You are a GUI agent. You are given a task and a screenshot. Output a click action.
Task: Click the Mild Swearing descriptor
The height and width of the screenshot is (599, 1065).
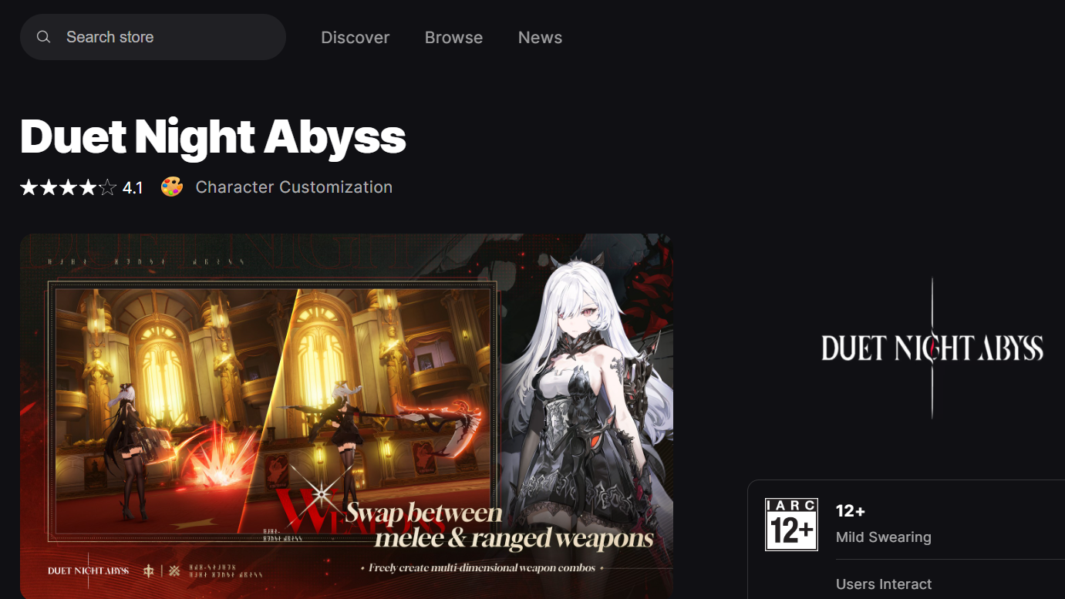point(883,537)
